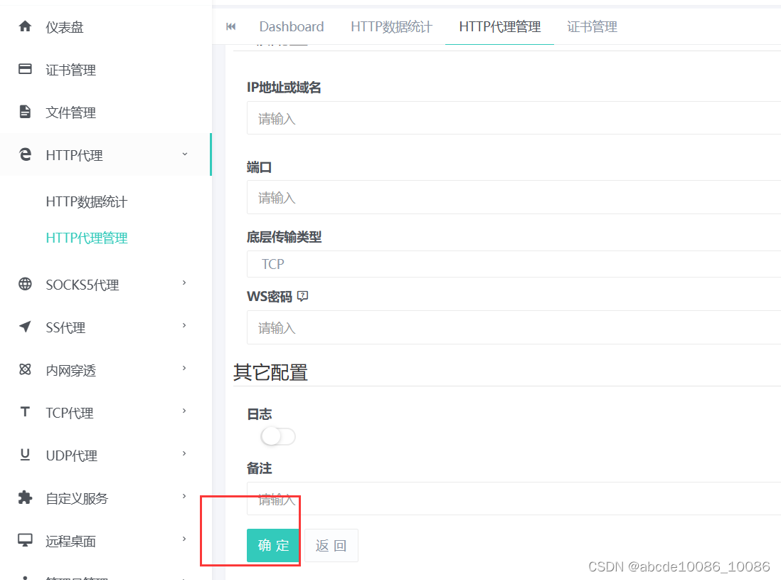
Task: Select the 证书管理 certificate icon
Action: click(25, 69)
